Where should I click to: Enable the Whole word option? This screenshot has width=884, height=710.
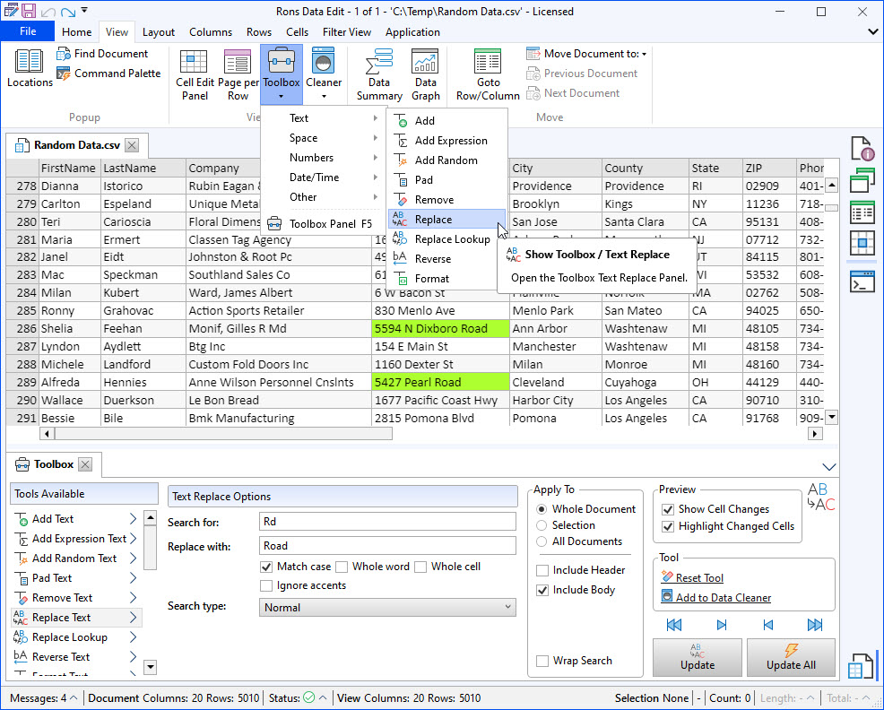342,567
